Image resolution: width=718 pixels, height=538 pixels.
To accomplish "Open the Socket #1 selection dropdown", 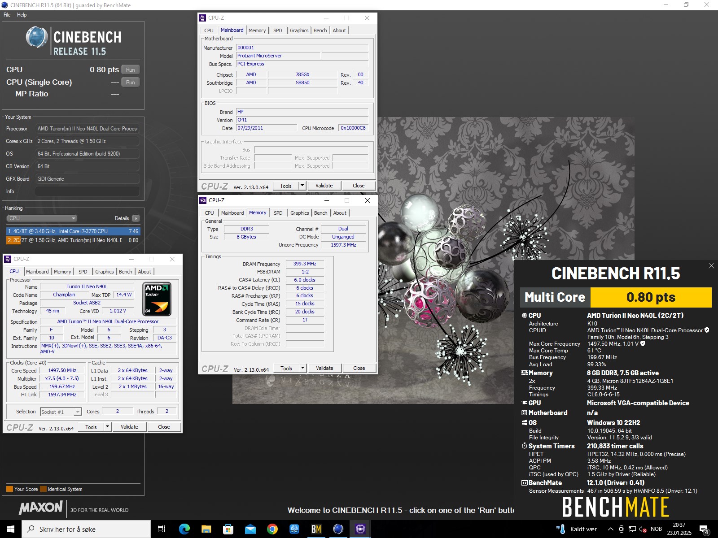I will click(61, 412).
